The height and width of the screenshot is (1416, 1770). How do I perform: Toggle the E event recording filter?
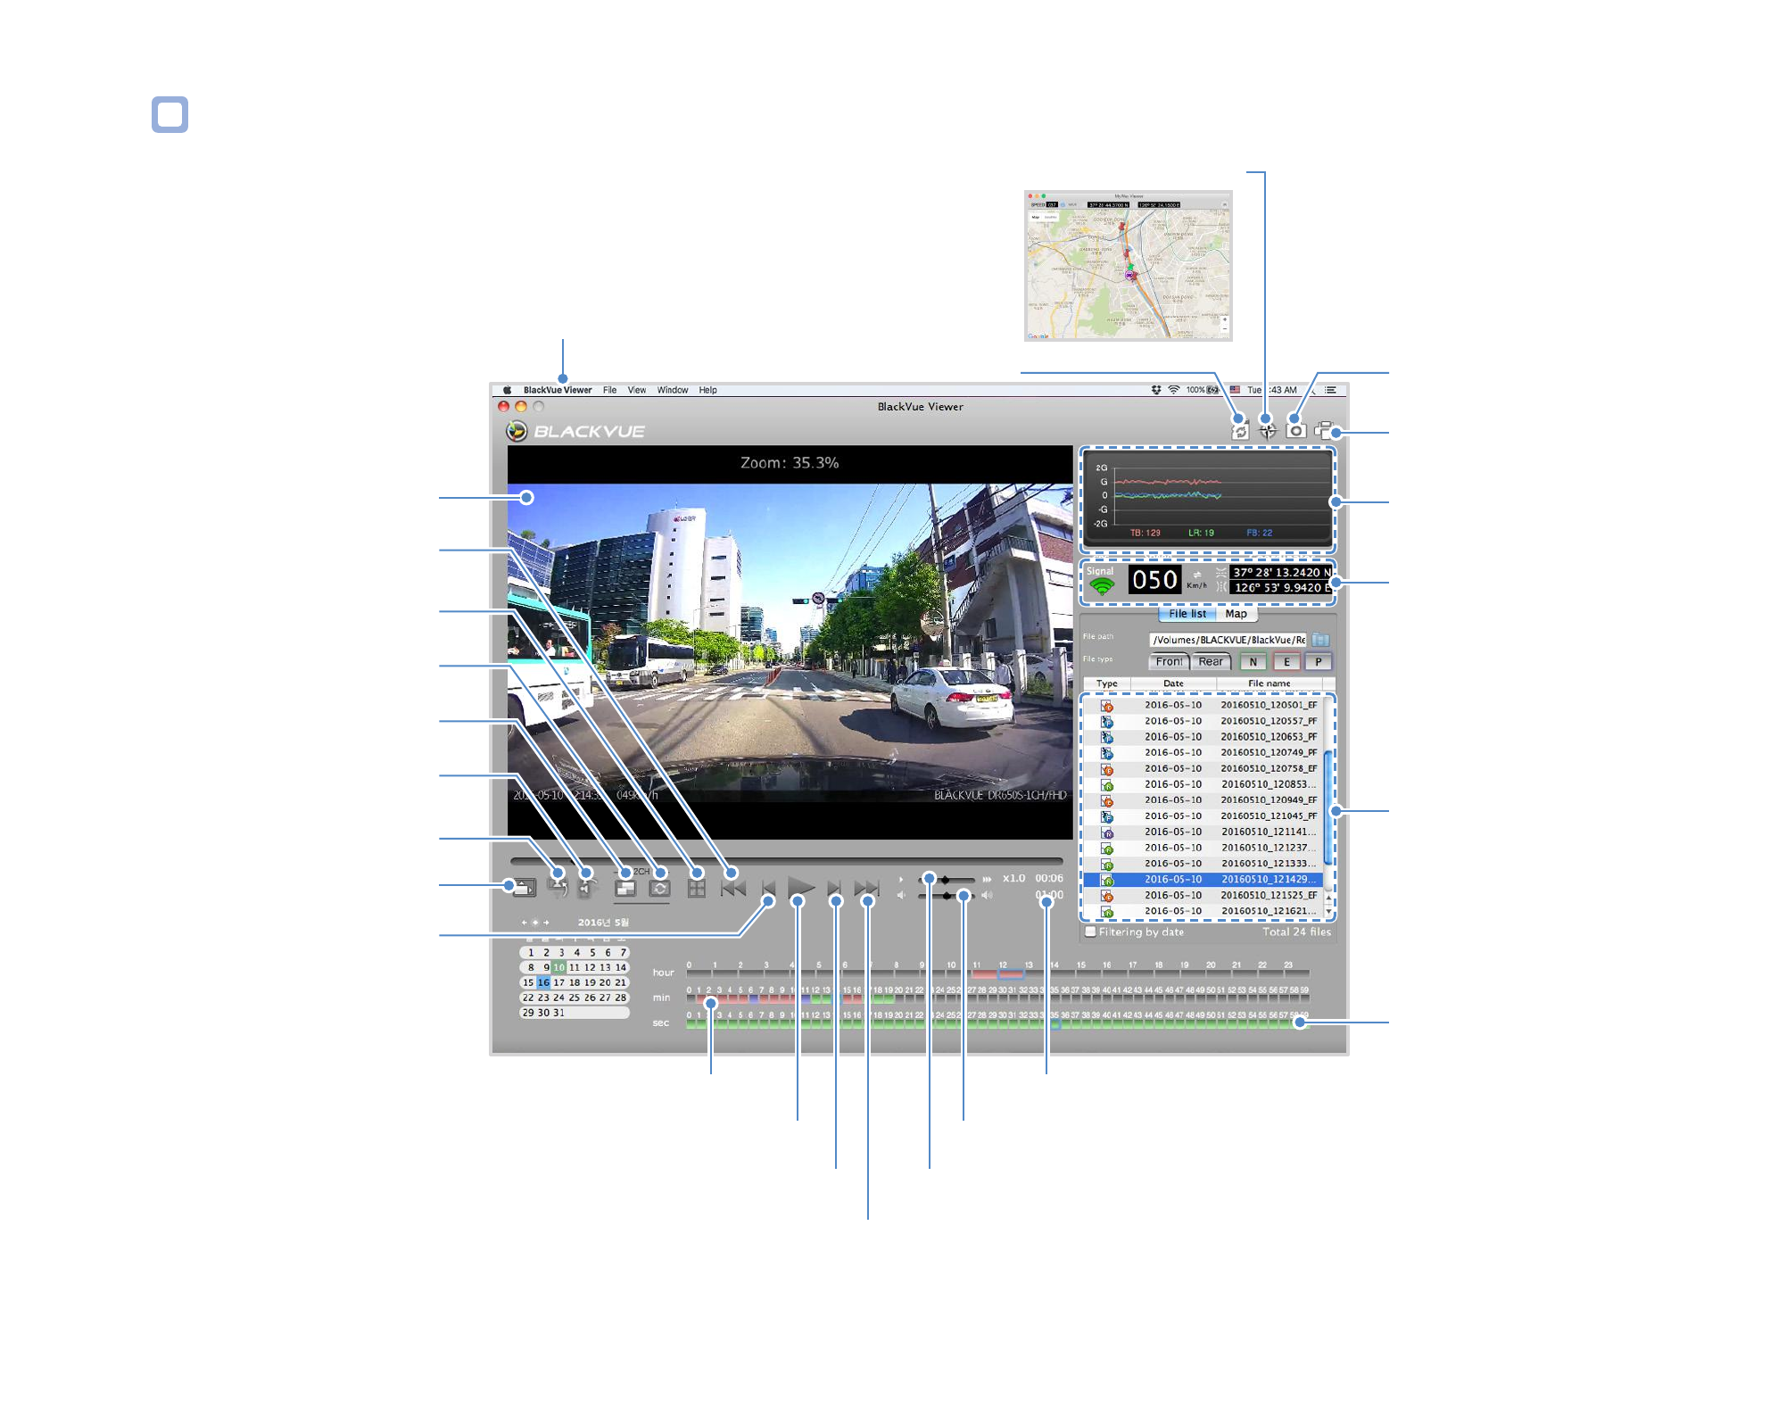click(1286, 662)
